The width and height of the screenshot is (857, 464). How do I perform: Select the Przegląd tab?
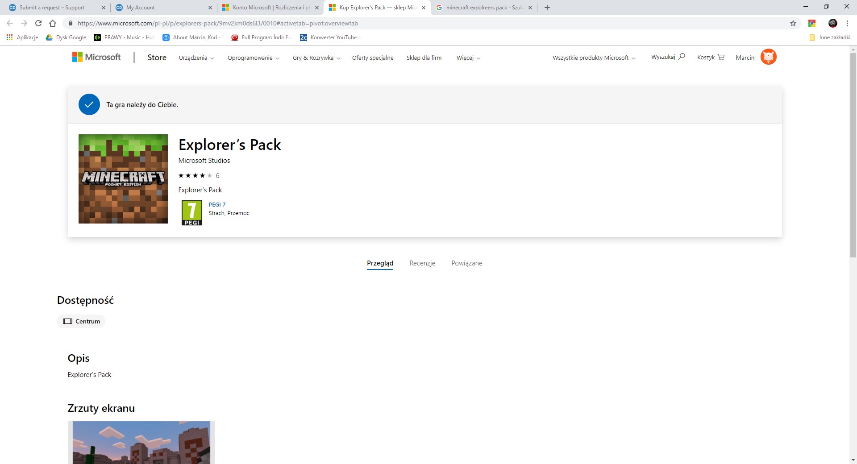pos(380,263)
